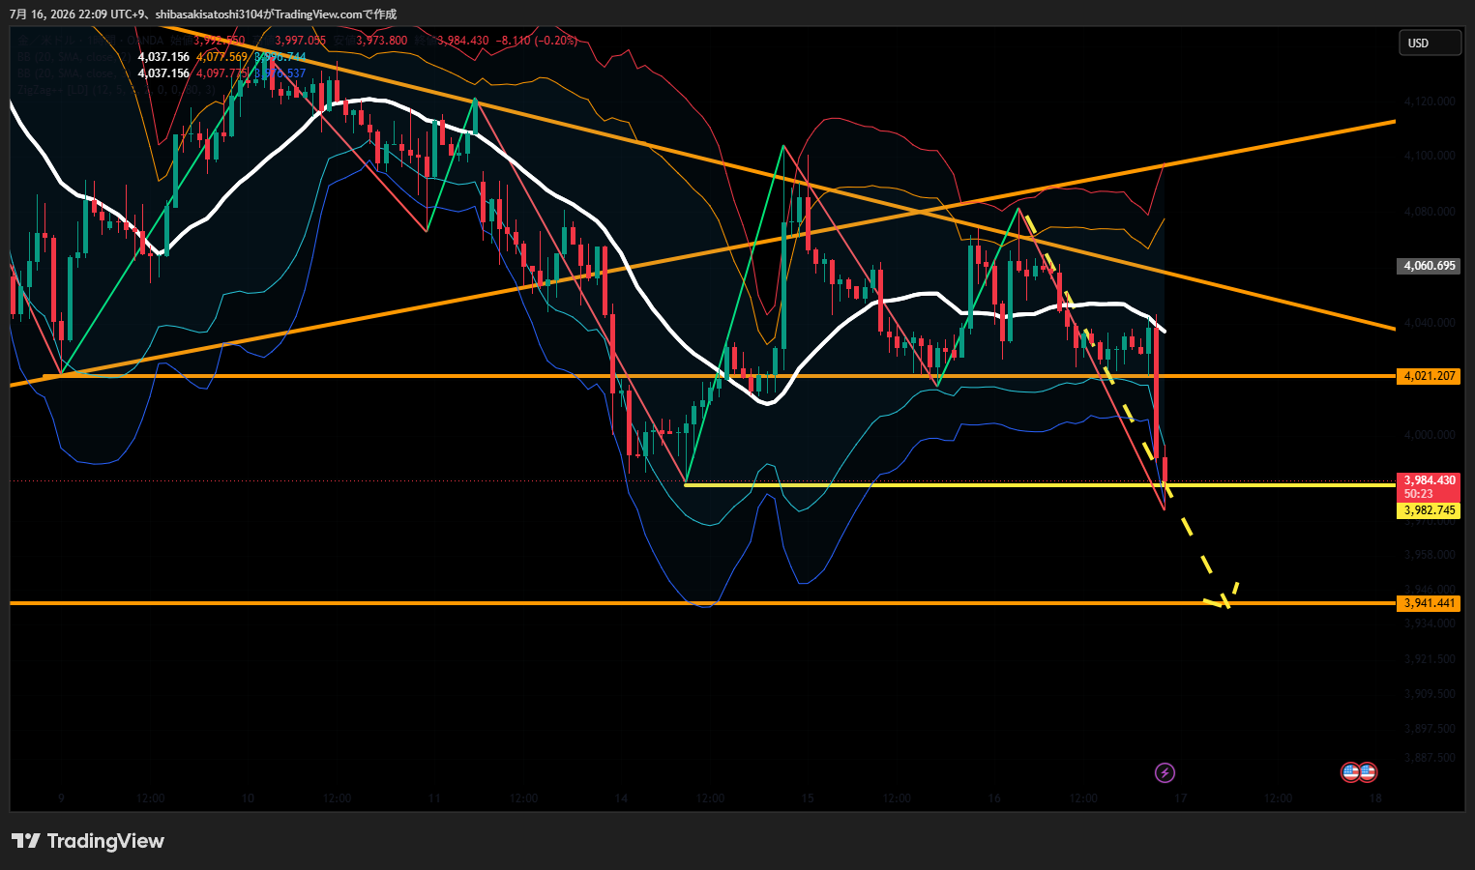
Task: Open the ZigZag++ [LD] indicator legend
Action: pos(116,90)
